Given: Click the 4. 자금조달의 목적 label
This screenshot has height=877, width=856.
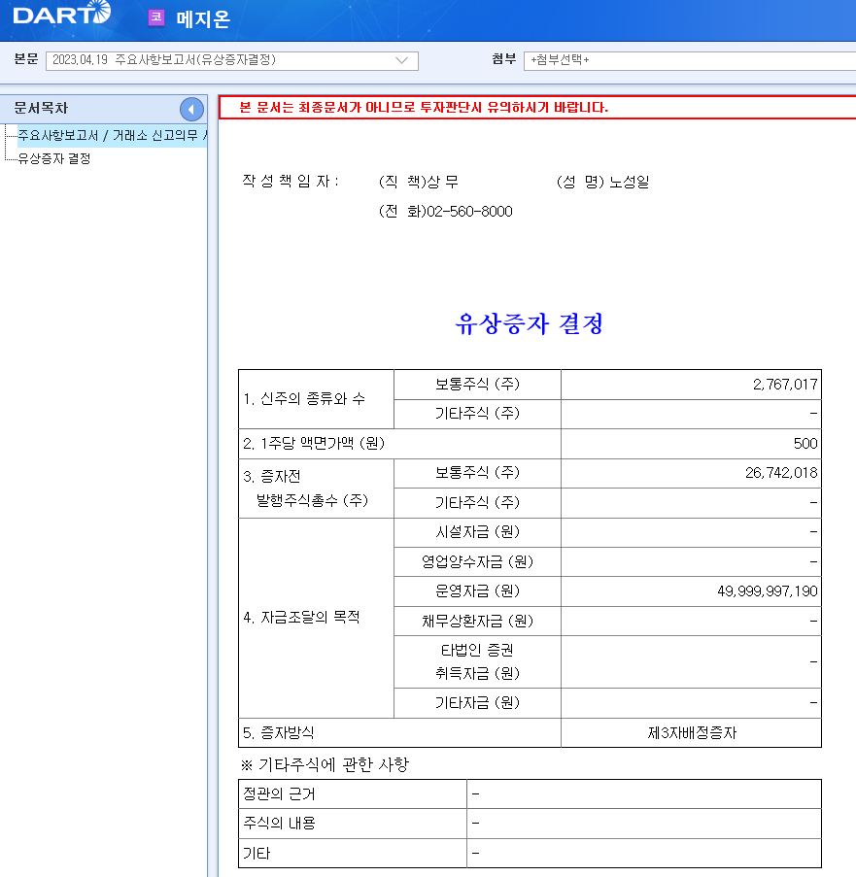Looking at the screenshot, I should 301,618.
